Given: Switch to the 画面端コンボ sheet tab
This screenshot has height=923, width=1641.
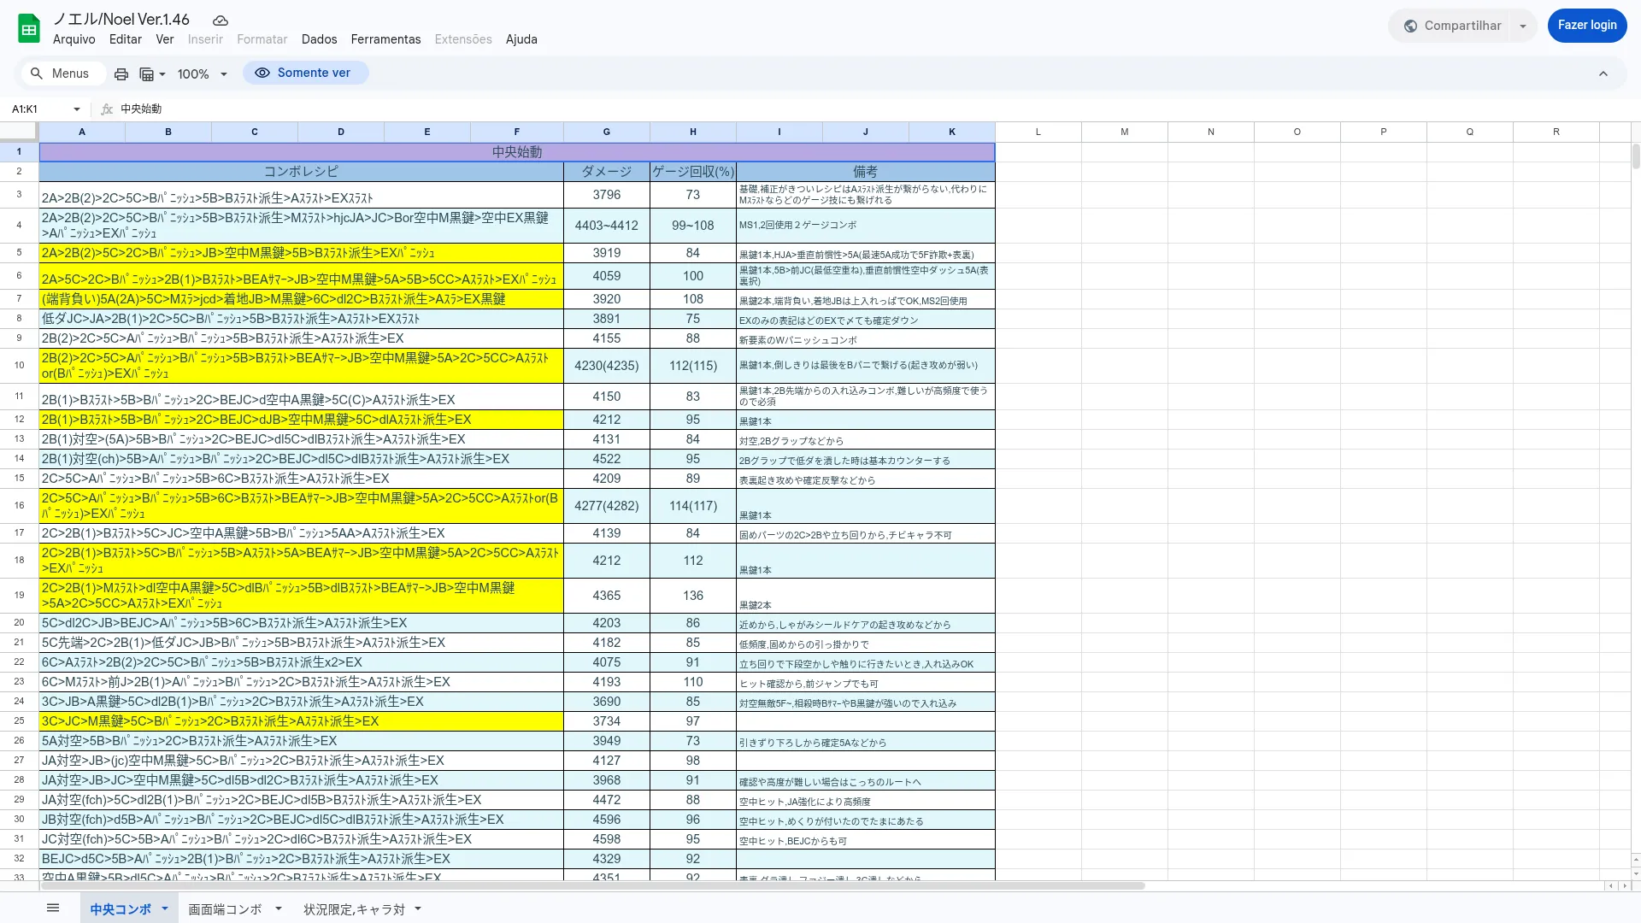Looking at the screenshot, I should pyautogui.click(x=225, y=909).
